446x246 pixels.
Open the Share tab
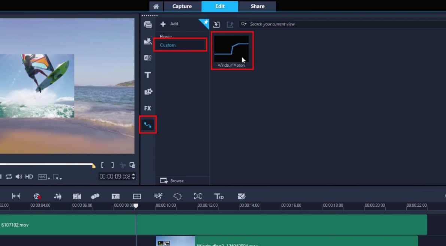[257, 6]
